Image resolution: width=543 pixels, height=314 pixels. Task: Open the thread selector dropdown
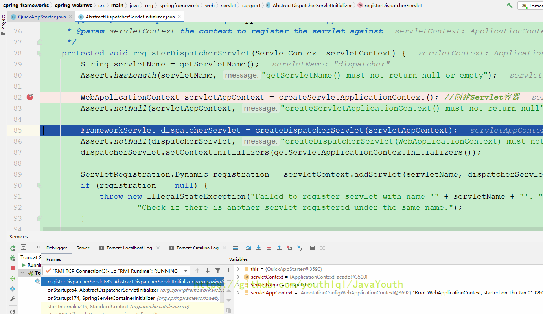click(186, 271)
